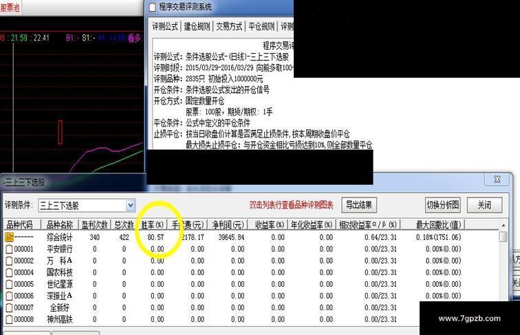
Task: Sort by 净利润(元) column header
Action: 228,225
